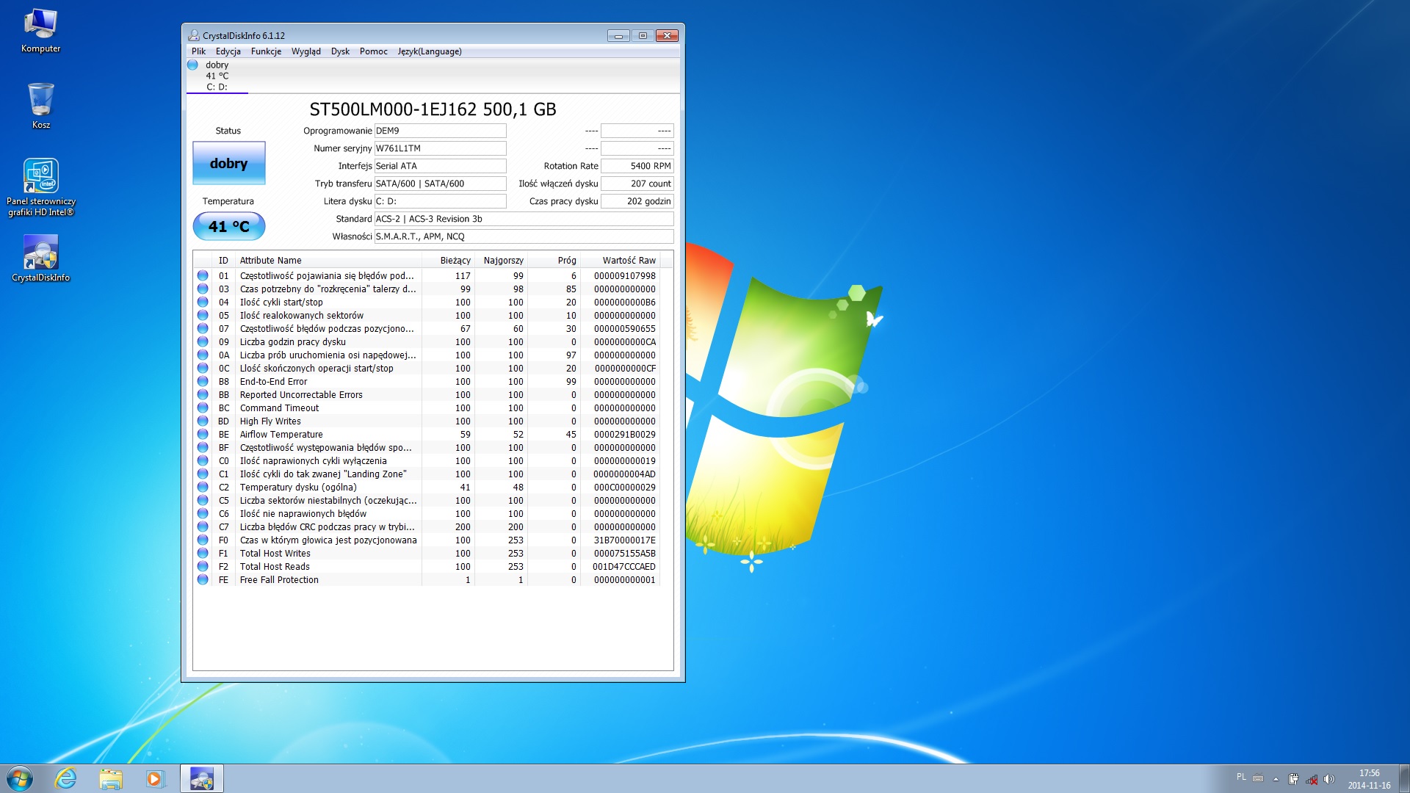Open the Kosz recycle bin icon

(40, 106)
